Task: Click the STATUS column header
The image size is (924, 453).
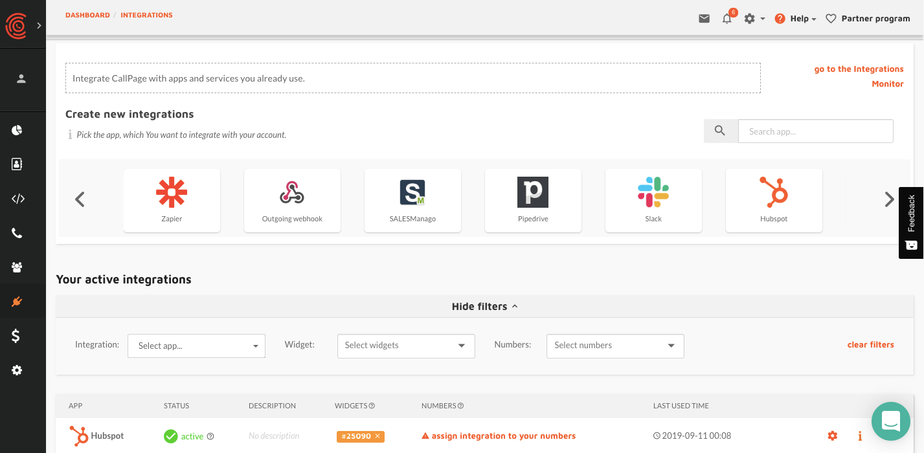Action: pos(176,406)
